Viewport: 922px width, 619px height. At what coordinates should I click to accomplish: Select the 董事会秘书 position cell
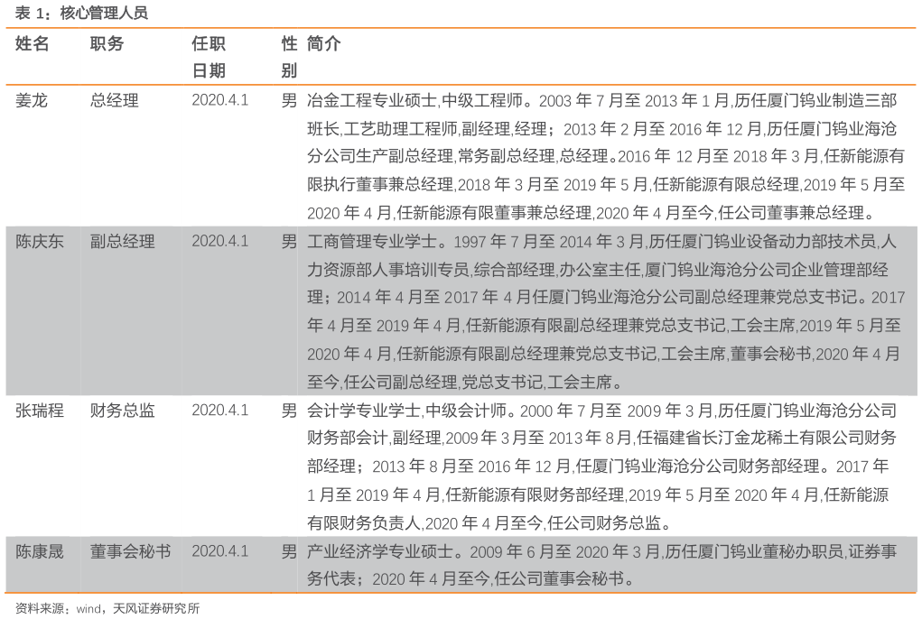131,550
